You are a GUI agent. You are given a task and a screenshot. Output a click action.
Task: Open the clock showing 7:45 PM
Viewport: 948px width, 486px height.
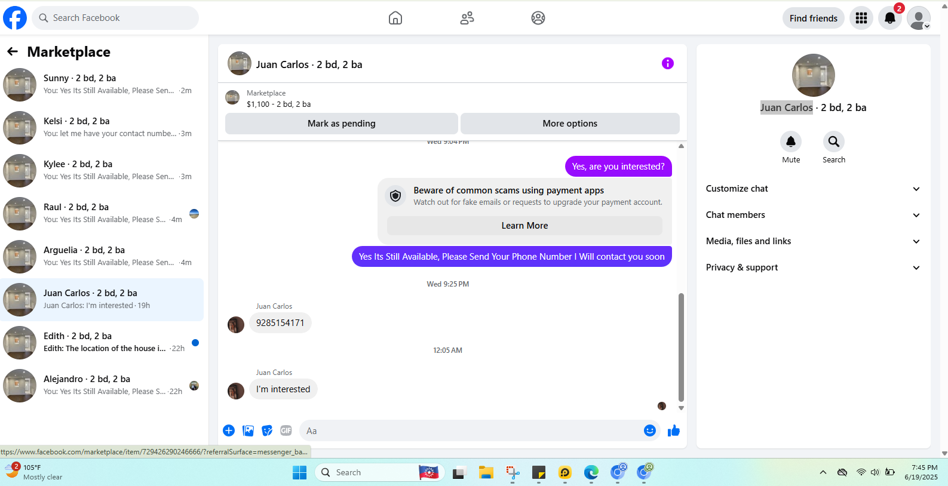[x=921, y=472]
